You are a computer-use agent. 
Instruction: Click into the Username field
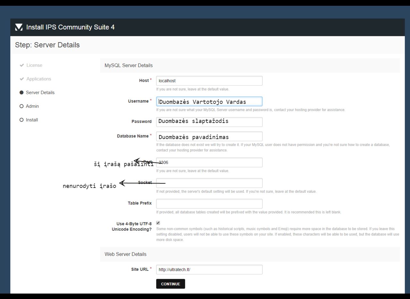coord(209,101)
